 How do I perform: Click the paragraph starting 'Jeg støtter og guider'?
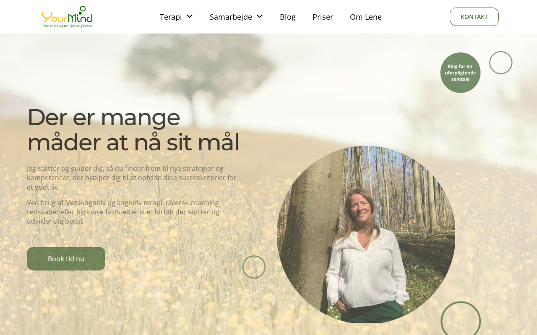(132, 178)
